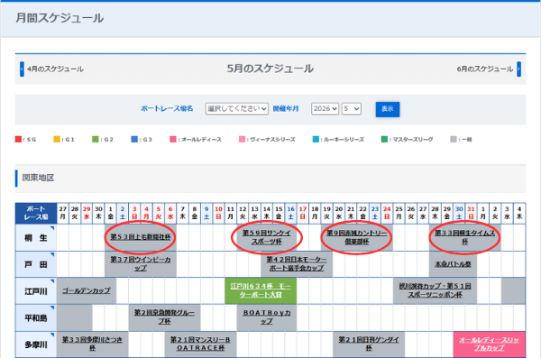Click the 開催年月 label
Viewport: 541px width, 358px height.
[x=286, y=109]
